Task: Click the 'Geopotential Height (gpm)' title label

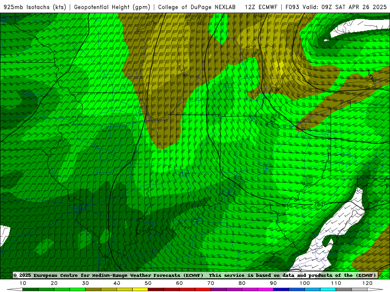Action: [112, 7]
